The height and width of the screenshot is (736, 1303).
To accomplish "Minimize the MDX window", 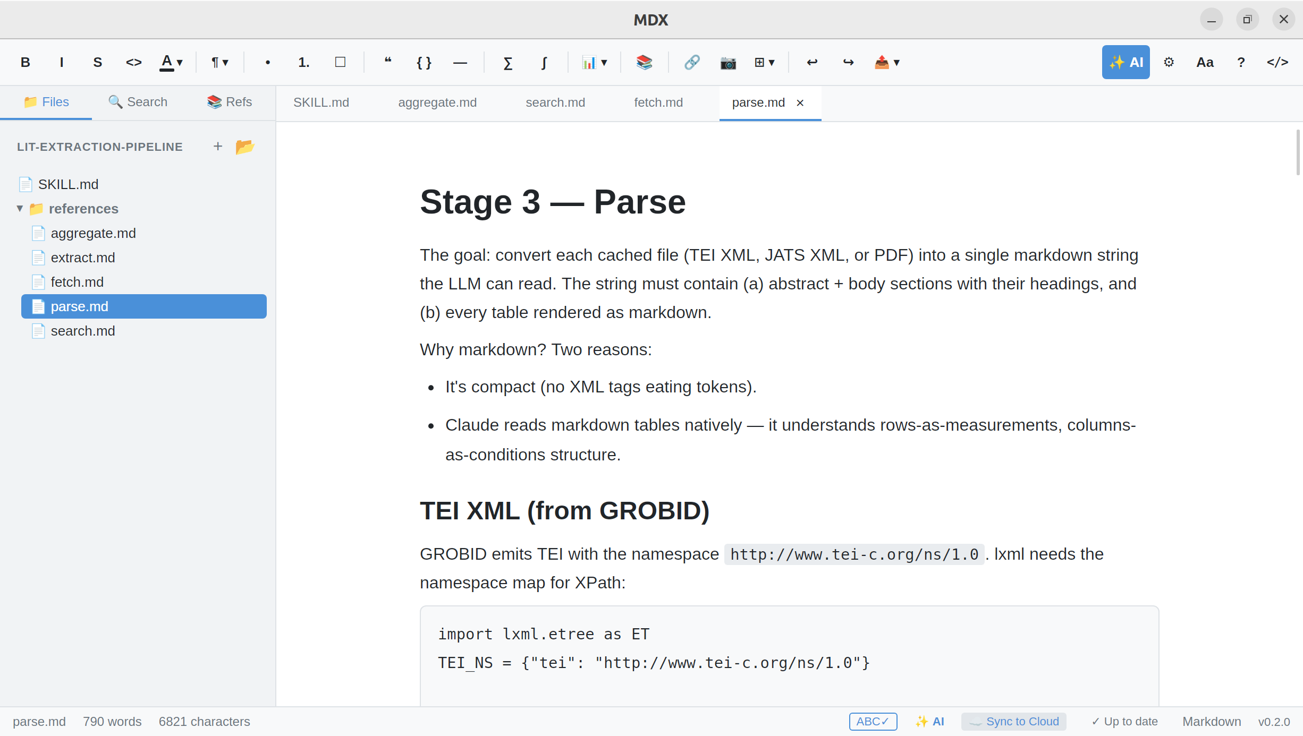I will click(1211, 20).
